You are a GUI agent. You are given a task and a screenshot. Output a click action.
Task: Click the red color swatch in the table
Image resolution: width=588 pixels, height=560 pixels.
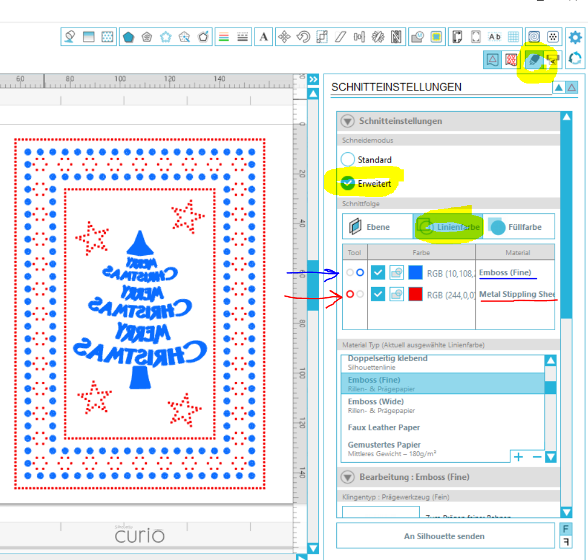(x=415, y=294)
